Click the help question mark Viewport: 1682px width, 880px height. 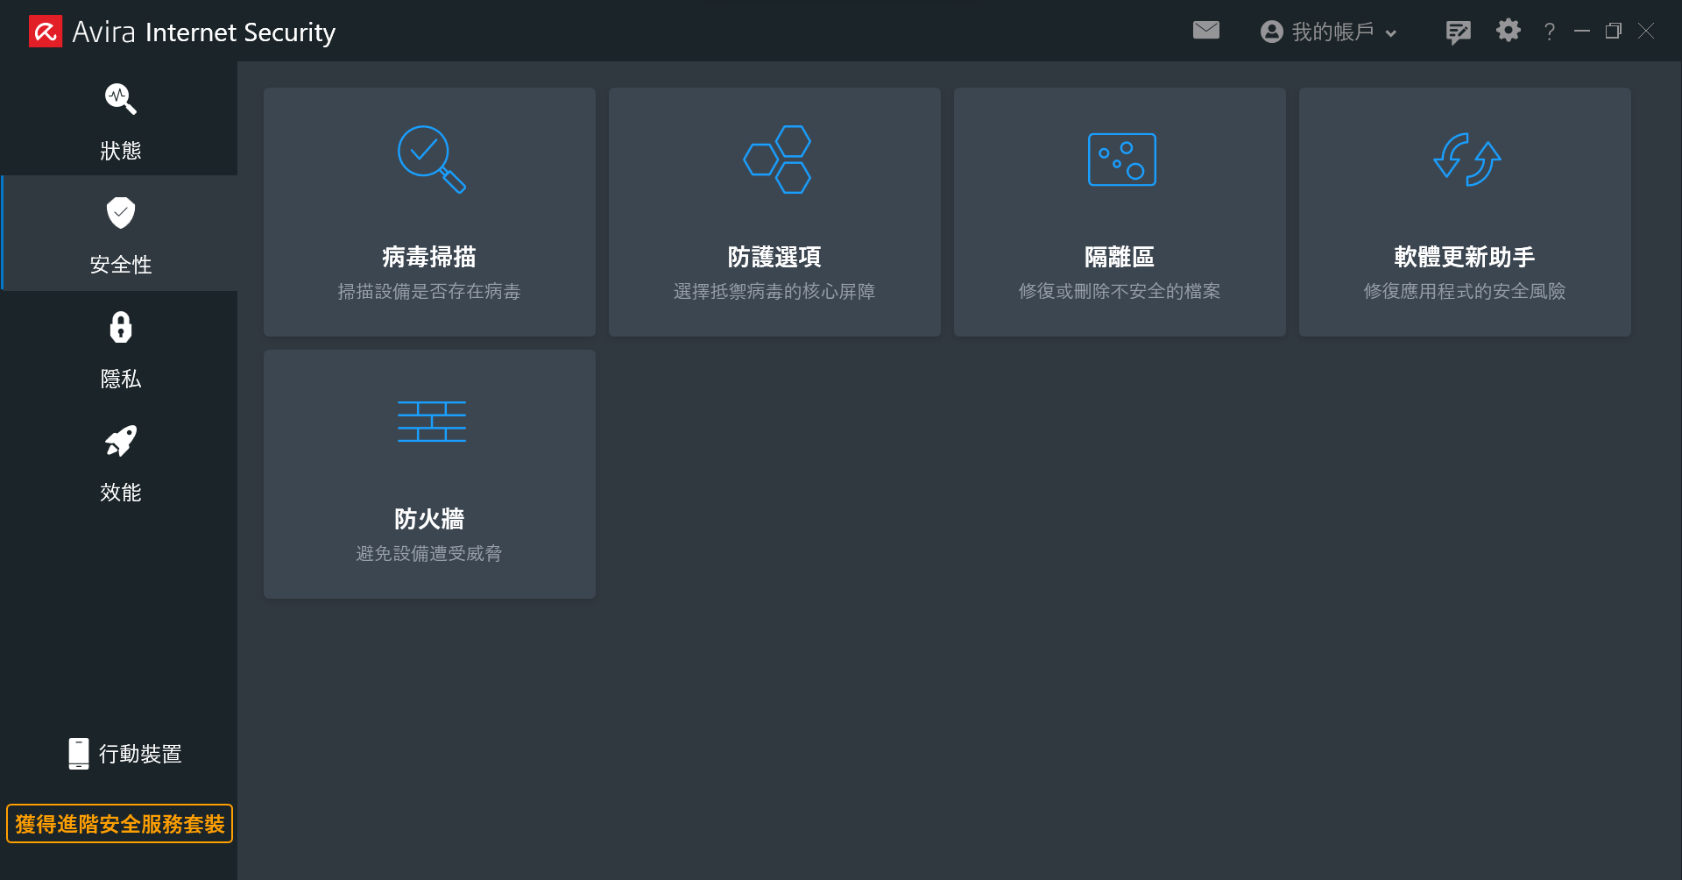point(1550,32)
